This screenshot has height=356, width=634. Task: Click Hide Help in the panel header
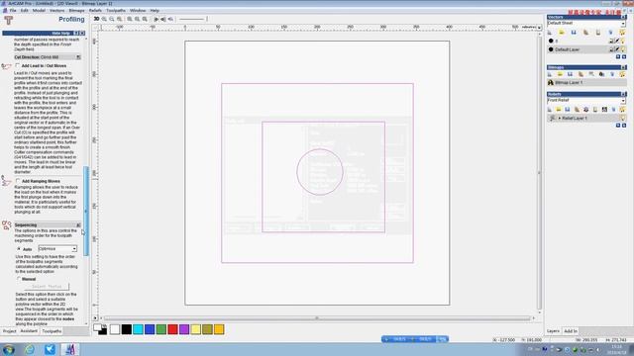60,33
